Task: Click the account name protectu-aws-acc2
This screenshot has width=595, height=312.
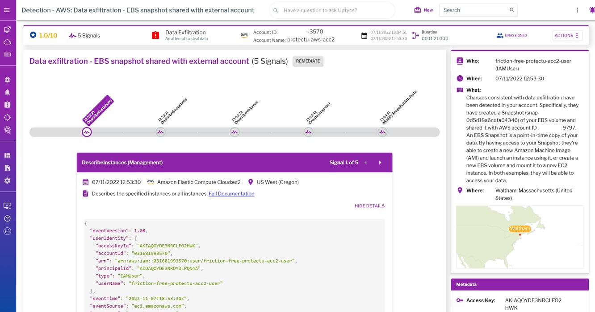Action: tap(311, 40)
